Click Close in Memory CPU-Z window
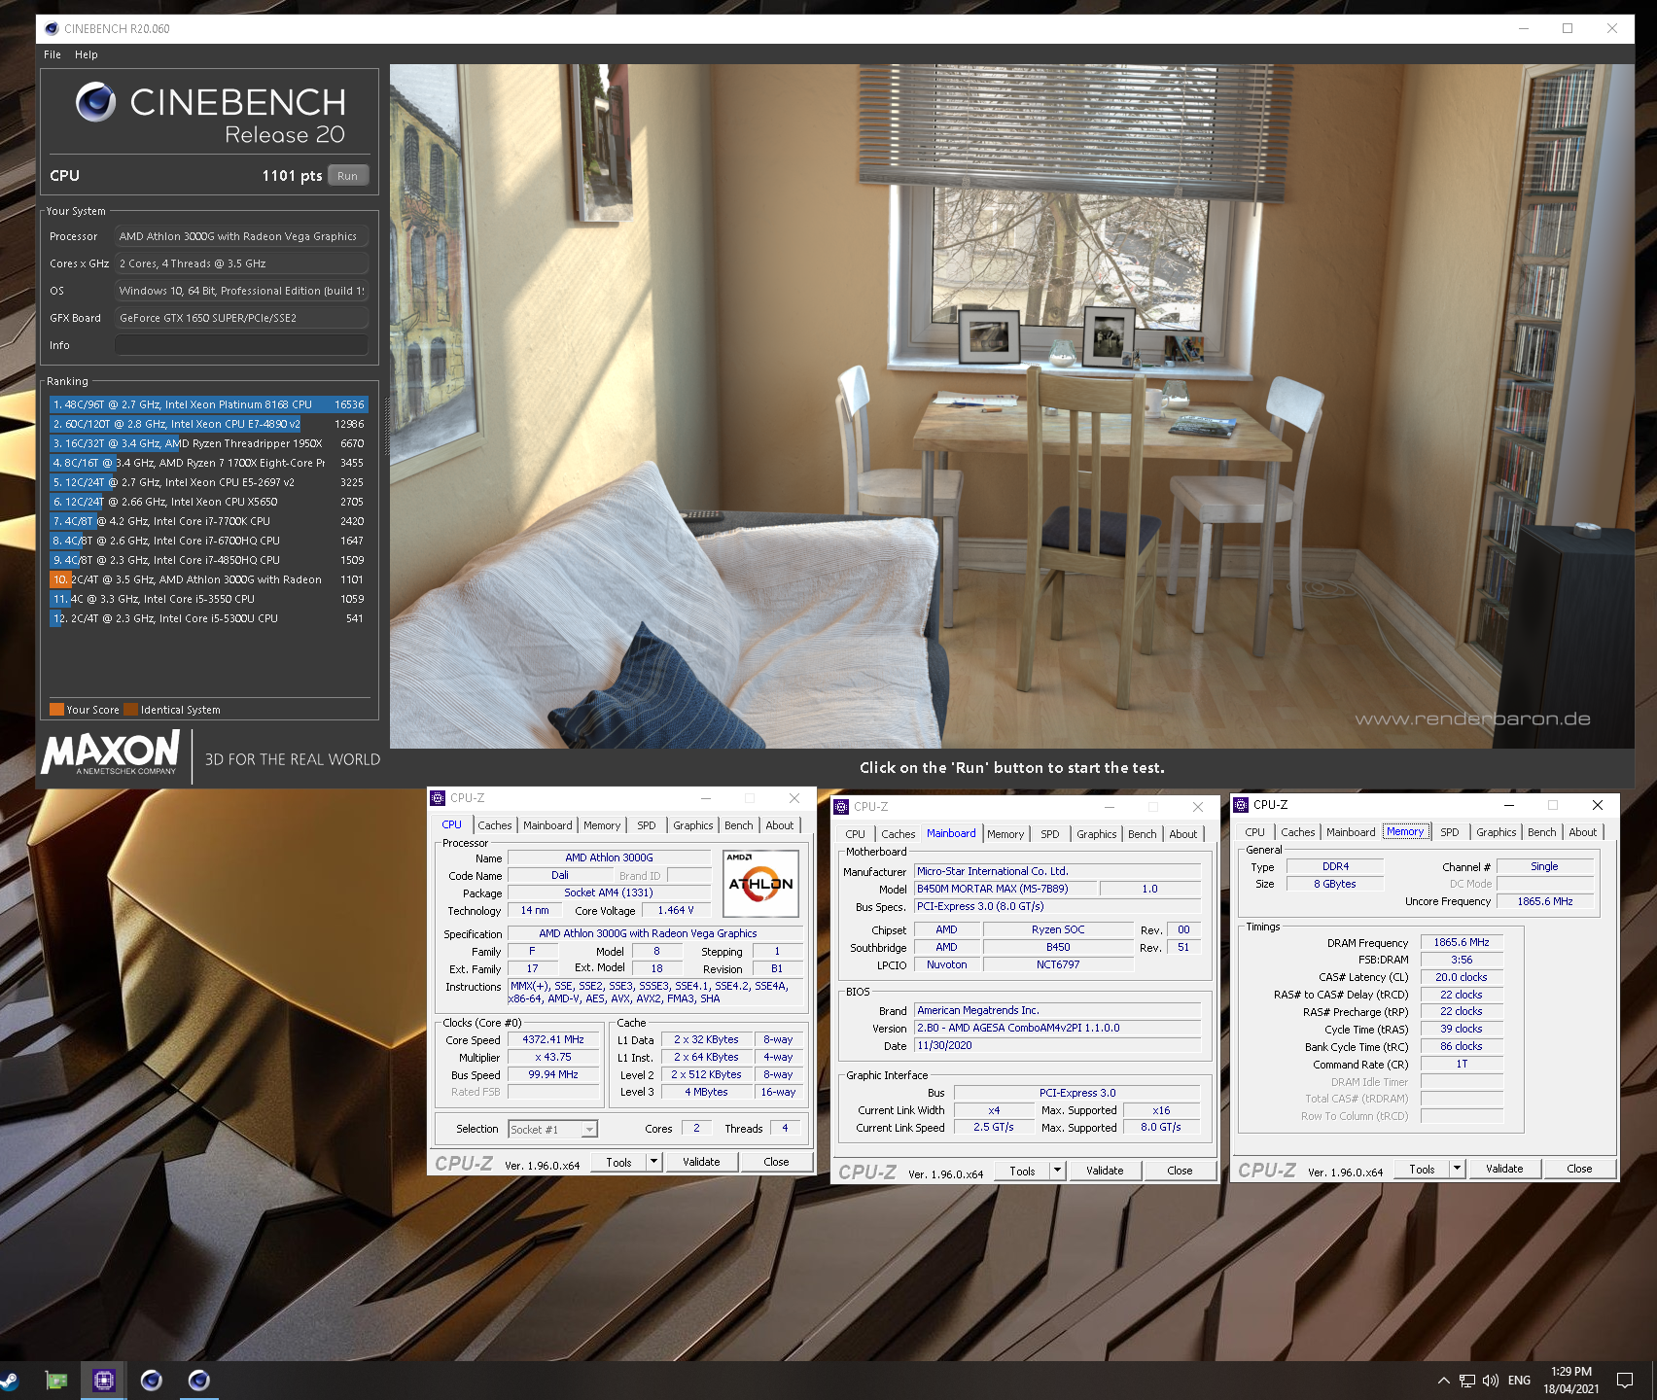The image size is (1657, 1400). tap(1579, 1169)
